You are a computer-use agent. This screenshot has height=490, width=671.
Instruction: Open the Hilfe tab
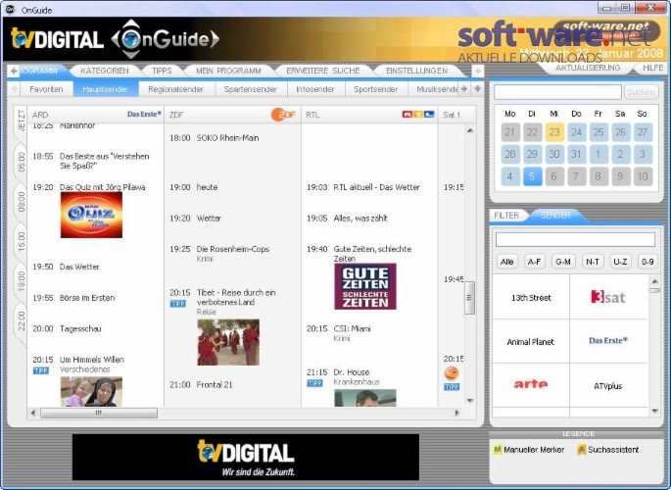[x=652, y=68]
